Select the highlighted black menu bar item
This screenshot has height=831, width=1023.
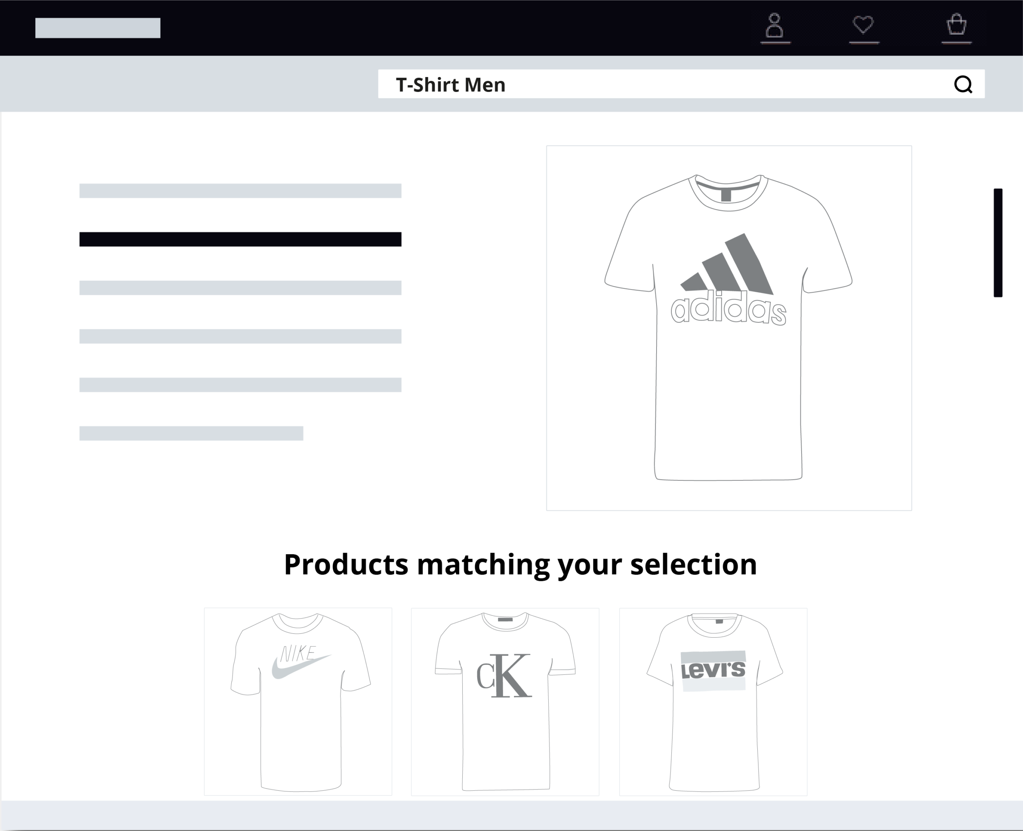click(x=241, y=239)
